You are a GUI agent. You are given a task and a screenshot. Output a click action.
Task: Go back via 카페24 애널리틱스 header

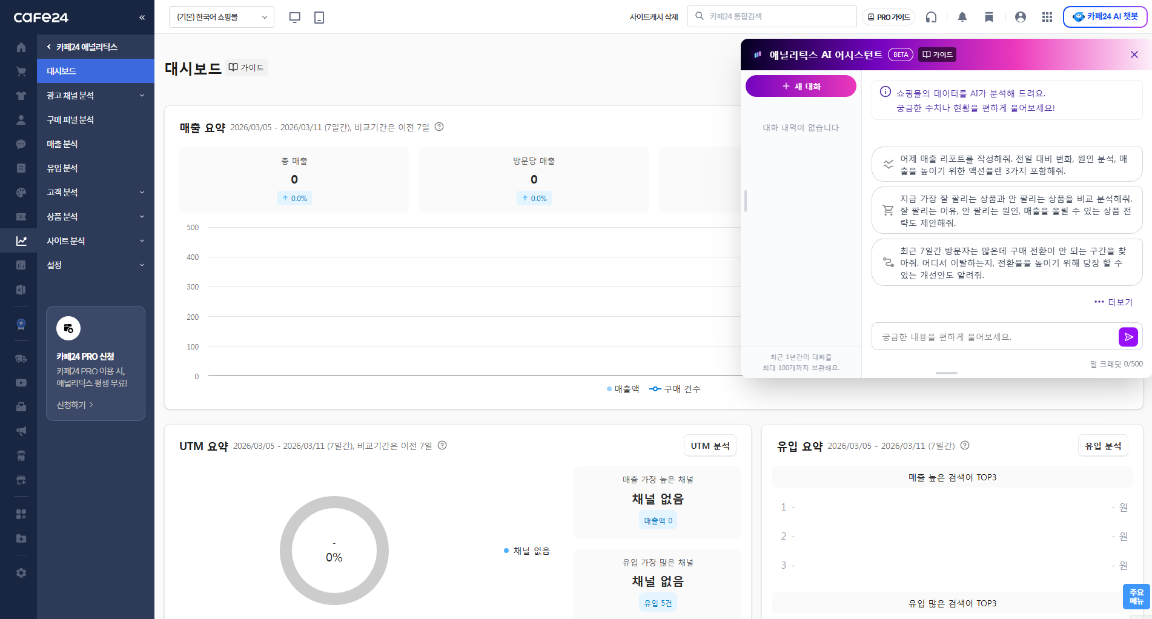[x=82, y=47]
